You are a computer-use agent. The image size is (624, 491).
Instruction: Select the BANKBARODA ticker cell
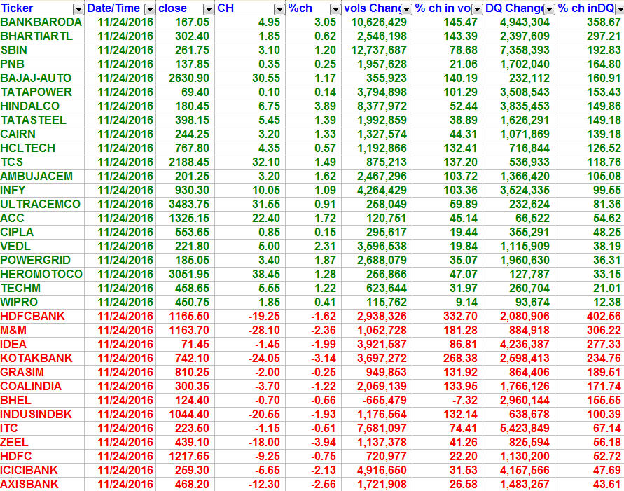pos(41,22)
